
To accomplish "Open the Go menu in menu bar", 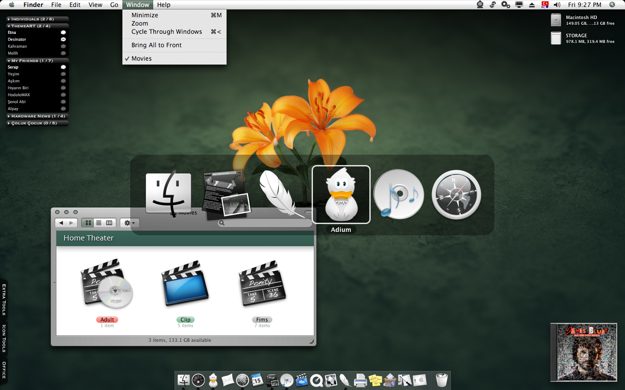I will [x=114, y=5].
